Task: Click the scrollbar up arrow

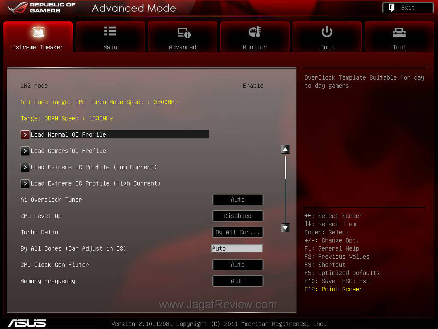Action: tap(285, 149)
